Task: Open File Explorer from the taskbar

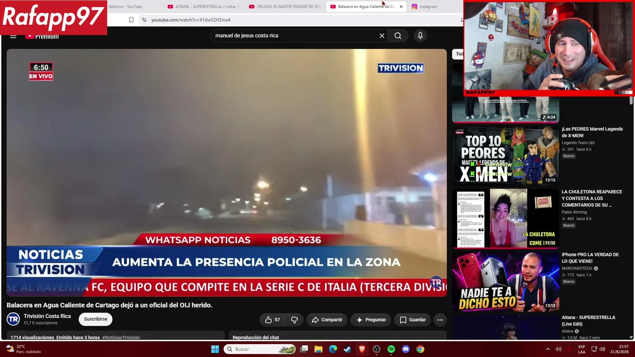Action: [318, 349]
